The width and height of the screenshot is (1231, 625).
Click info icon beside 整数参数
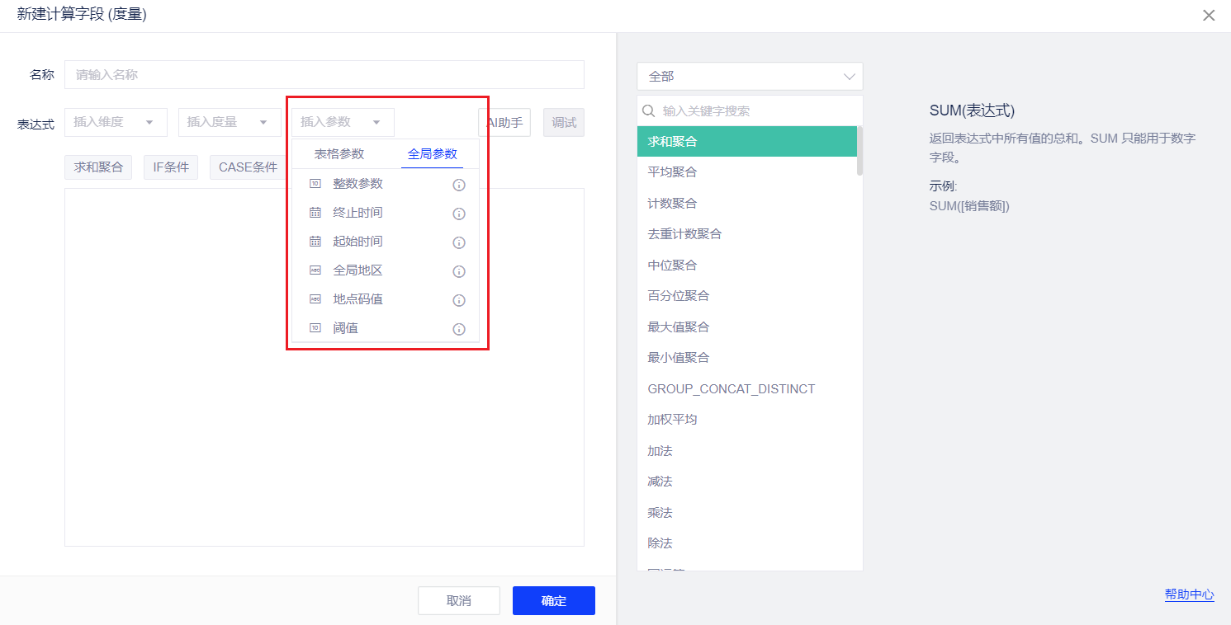(x=459, y=185)
